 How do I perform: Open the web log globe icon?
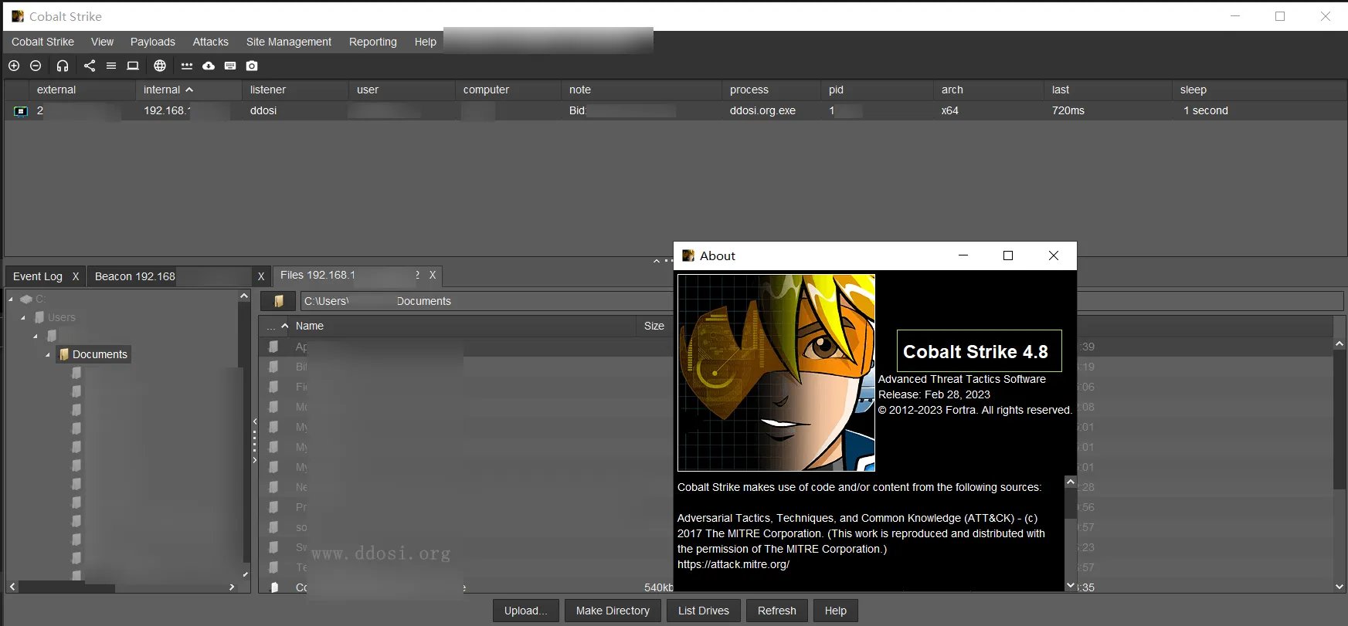tap(160, 66)
